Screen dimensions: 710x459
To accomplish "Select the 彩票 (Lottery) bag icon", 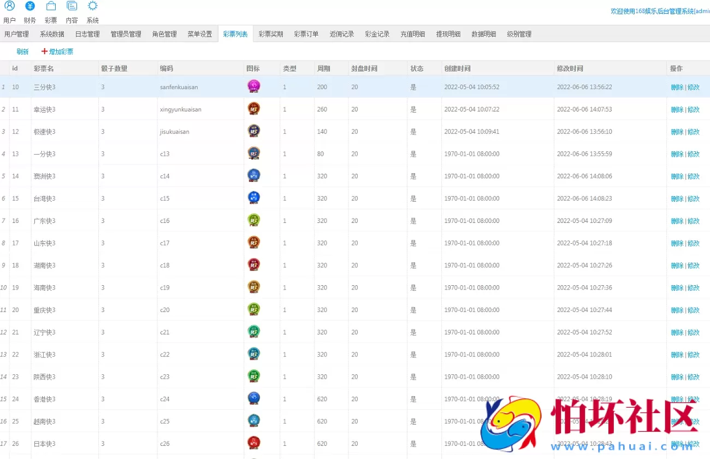I will 51,7.
